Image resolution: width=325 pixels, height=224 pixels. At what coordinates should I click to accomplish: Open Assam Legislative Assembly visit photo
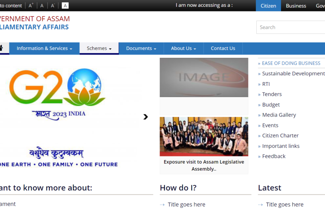pos(204,136)
